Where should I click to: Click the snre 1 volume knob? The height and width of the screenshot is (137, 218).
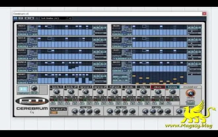pos(86,92)
